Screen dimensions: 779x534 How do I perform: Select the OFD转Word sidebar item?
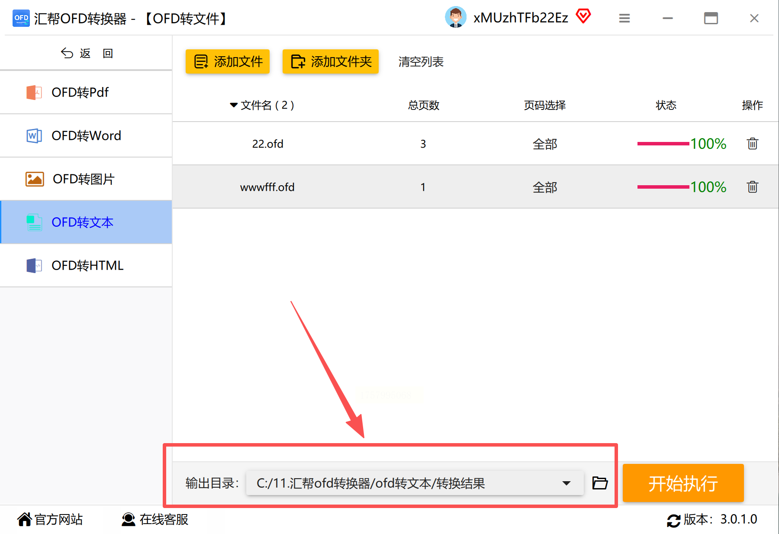click(86, 135)
